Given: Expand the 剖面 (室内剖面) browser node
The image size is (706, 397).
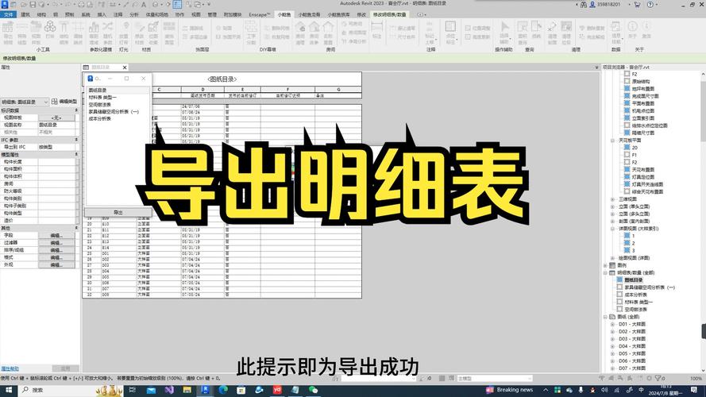Looking at the screenshot, I should tap(612, 221).
